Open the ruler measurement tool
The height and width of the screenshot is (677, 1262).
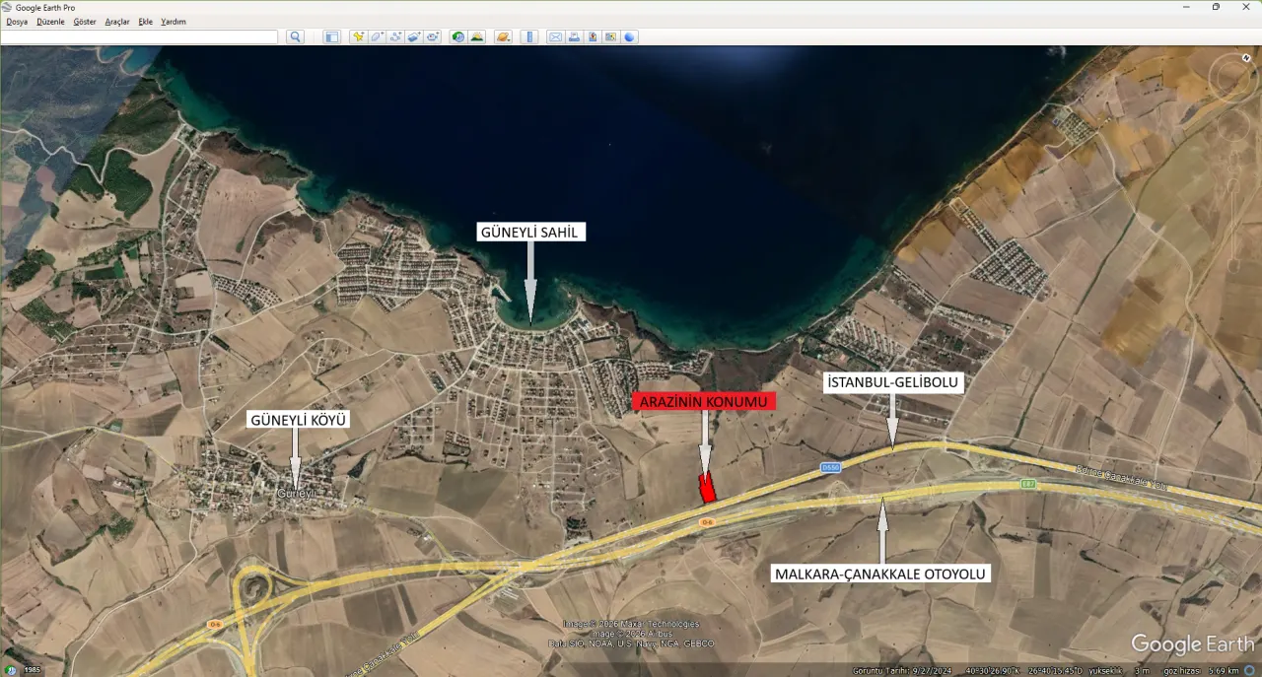(x=529, y=36)
